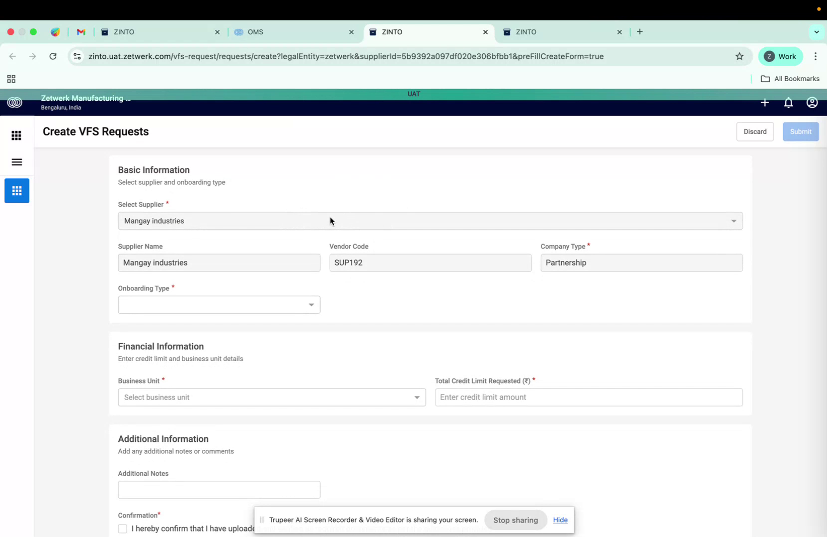Viewport: 827px width, 537px height.
Task: Open the tab search chevron near window edge
Action: tap(817, 31)
